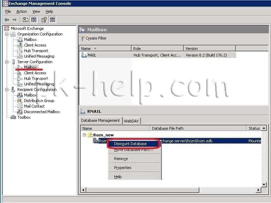Select Client Access under Organization Configuration

point(35,45)
